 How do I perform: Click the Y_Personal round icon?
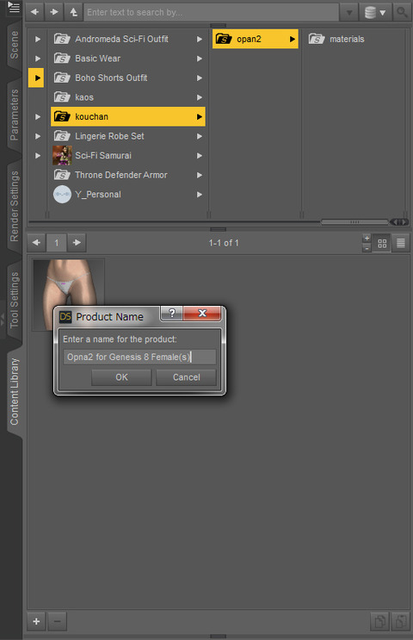coord(62,195)
